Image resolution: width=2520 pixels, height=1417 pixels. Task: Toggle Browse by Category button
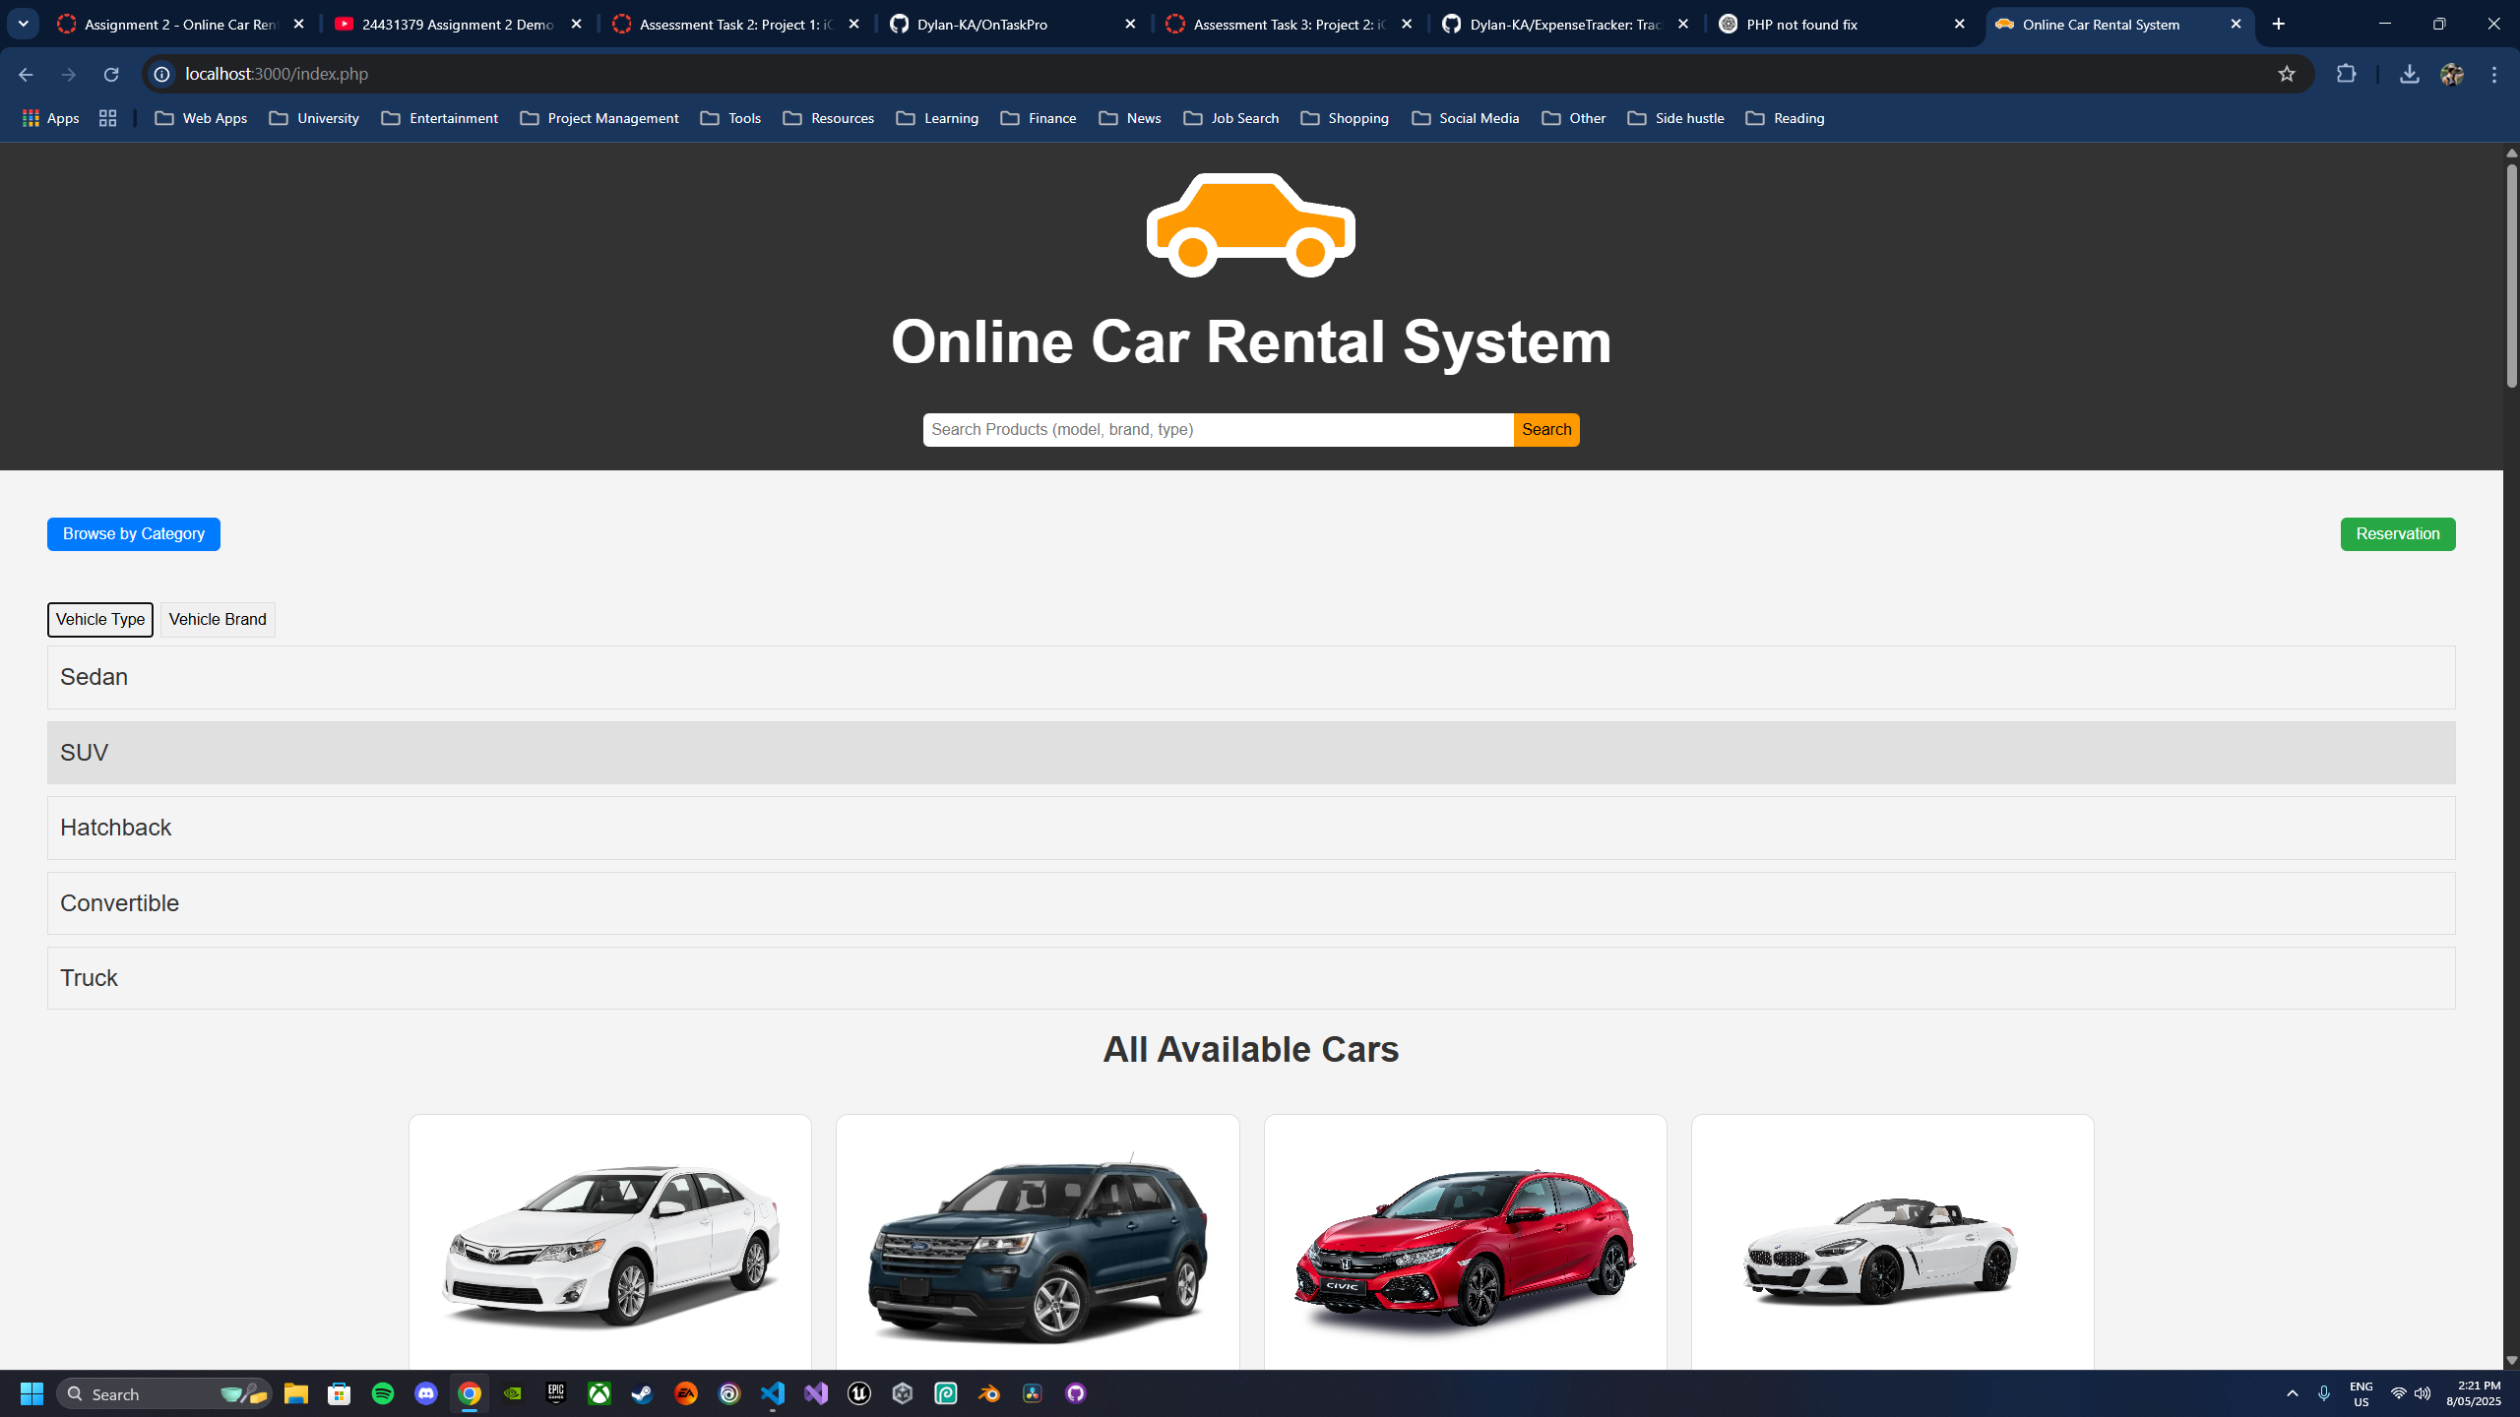click(x=134, y=534)
